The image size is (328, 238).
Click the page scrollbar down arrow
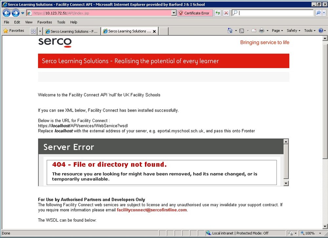click(x=325, y=226)
